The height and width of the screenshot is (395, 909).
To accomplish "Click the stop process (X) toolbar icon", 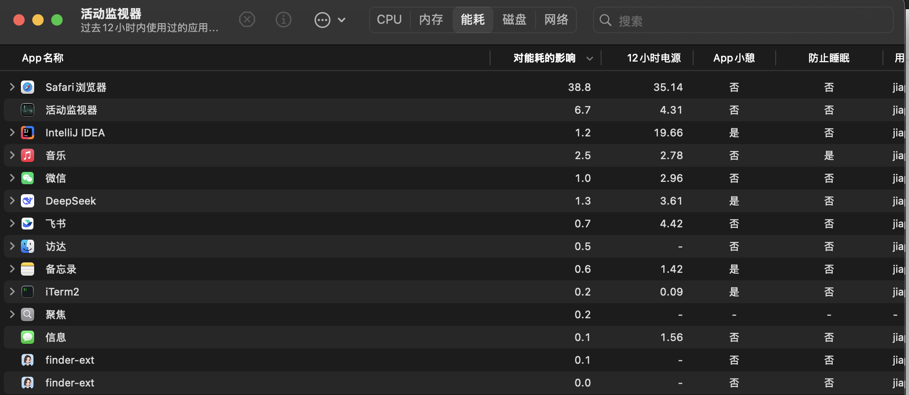I will pyautogui.click(x=247, y=20).
